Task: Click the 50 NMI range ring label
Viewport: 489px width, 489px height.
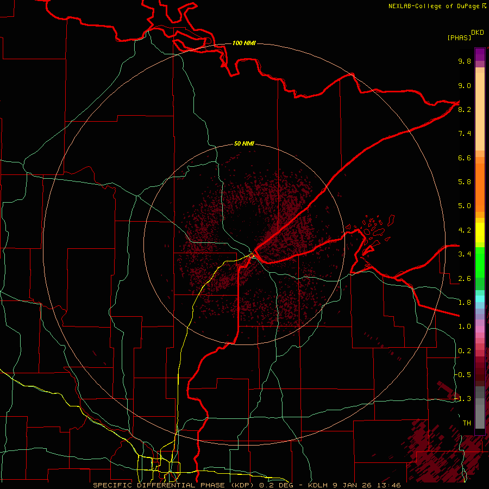Action: 244,143
